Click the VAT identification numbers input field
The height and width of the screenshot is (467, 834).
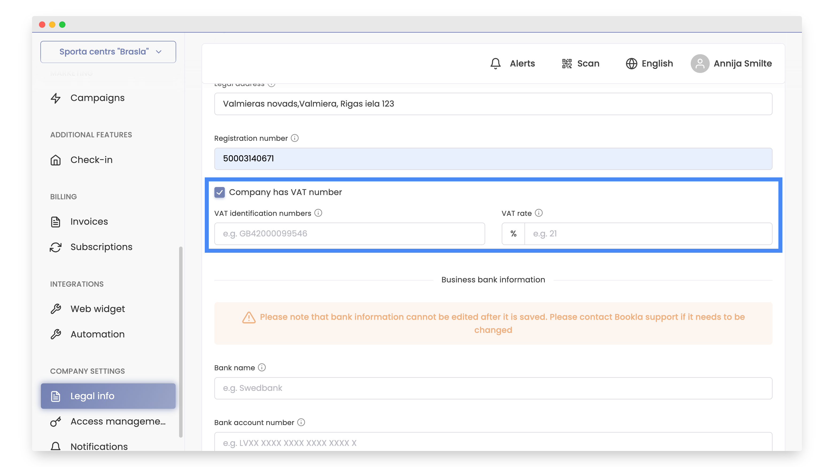tap(349, 234)
